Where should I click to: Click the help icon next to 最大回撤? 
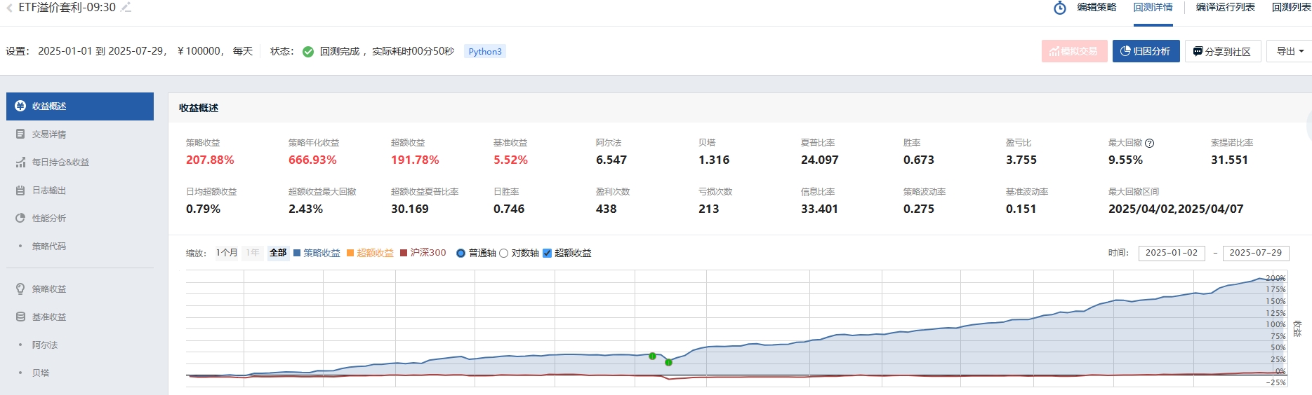pyautogui.click(x=1150, y=143)
